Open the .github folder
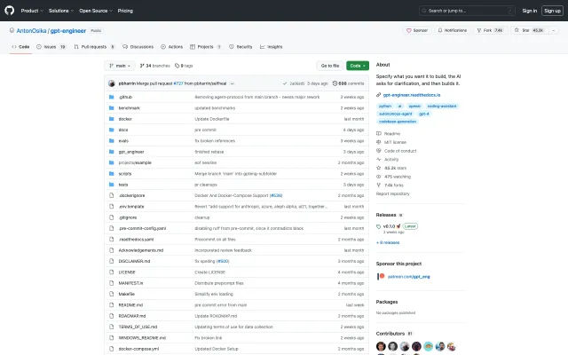568x355 pixels. [x=125, y=97]
